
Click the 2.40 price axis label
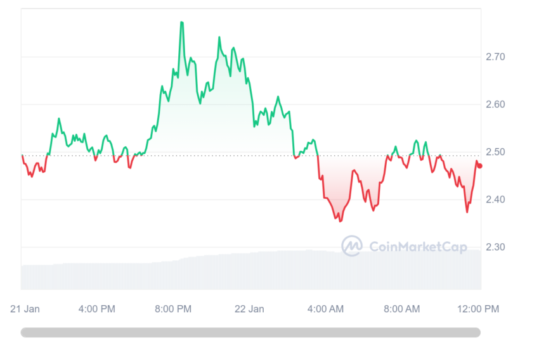(495, 199)
